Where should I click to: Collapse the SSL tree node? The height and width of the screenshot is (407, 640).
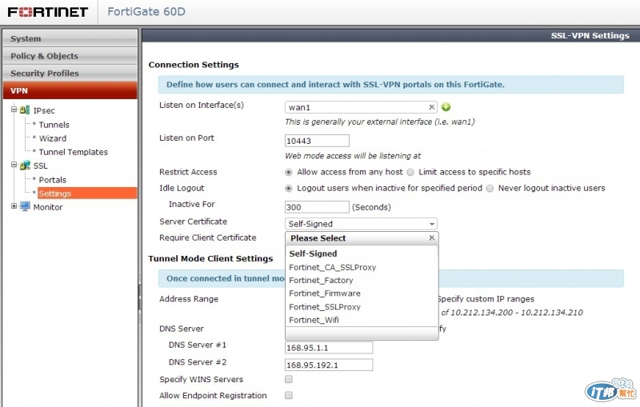click(14, 165)
